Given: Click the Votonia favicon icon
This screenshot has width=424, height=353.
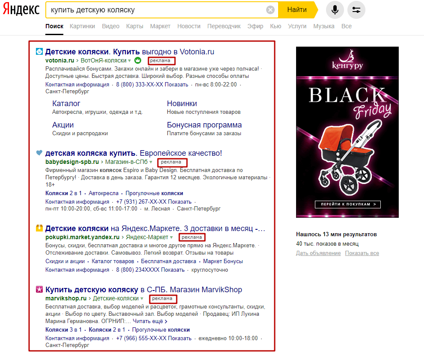Looking at the screenshot, I should point(39,51).
